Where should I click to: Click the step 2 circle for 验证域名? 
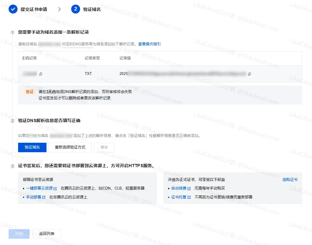pos(75,9)
